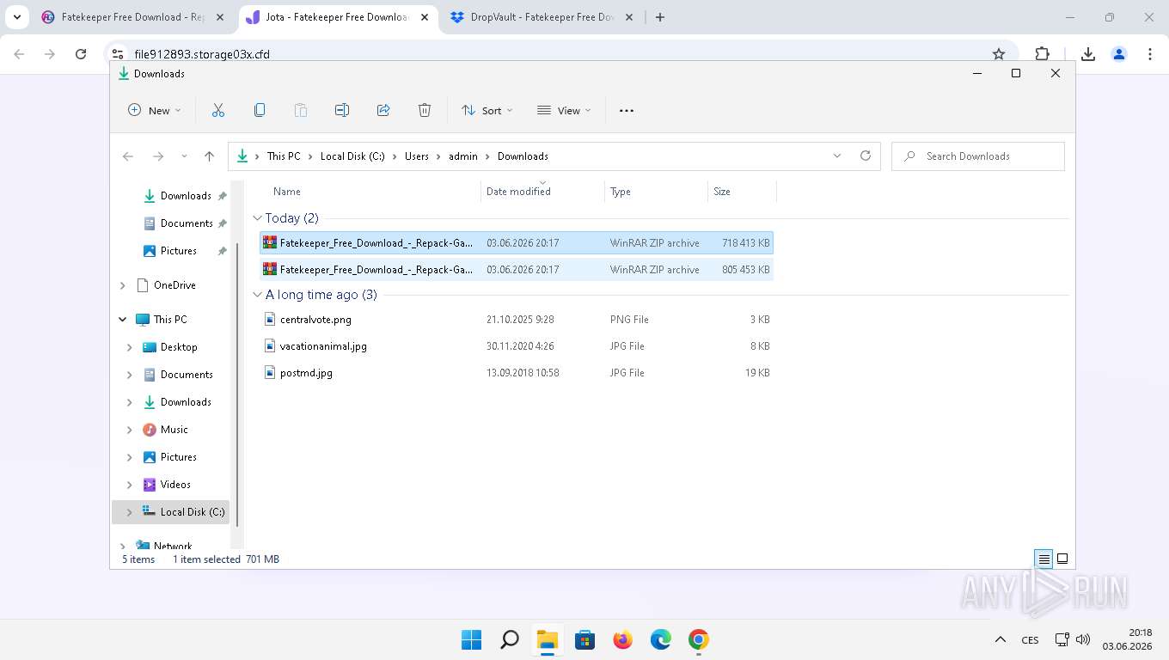Image resolution: width=1169 pixels, height=660 pixels.
Task: Go up one folder level arrow
Action: pos(209,156)
